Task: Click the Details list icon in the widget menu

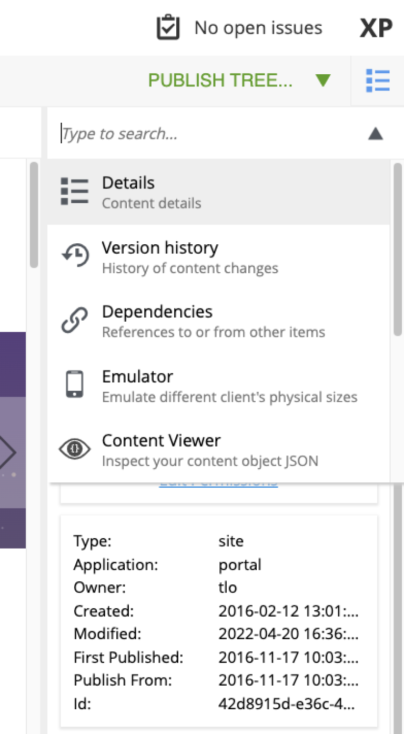Action: (75, 191)
